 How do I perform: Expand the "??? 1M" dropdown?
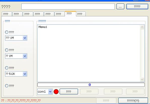[25, 38]
